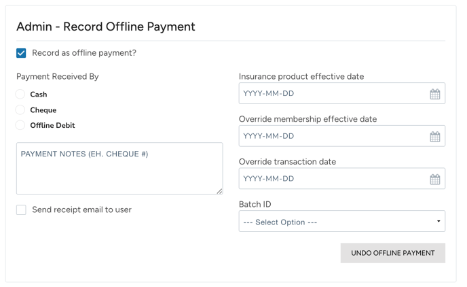The width and height of the screenshot is (467, 287).
Task: Choose Cheque as the payment method
Action: (20, 110)
